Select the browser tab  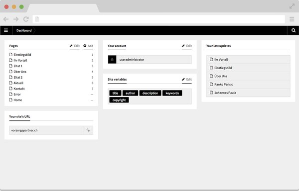point(63,8)
